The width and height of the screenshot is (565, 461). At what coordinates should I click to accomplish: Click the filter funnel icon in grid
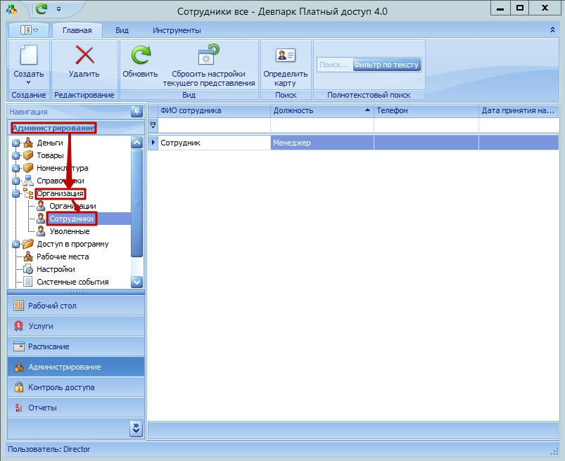(153, 124)
